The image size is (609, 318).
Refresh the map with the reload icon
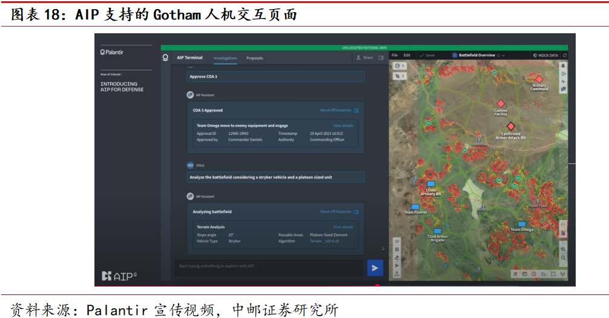point(565,56)
